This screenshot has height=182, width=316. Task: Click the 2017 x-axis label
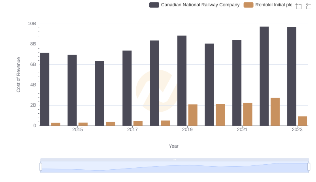pos(132,129)
